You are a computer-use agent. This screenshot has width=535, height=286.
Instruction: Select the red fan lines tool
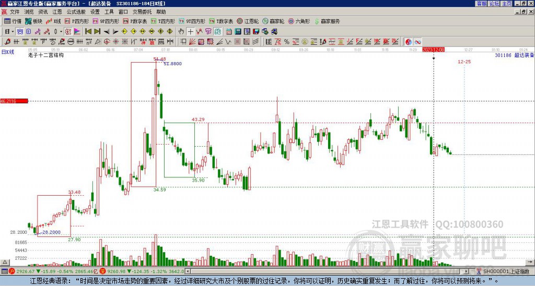192,42
